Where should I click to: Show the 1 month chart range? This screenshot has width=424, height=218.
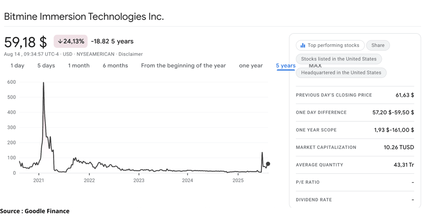click(x=79, y=66)
